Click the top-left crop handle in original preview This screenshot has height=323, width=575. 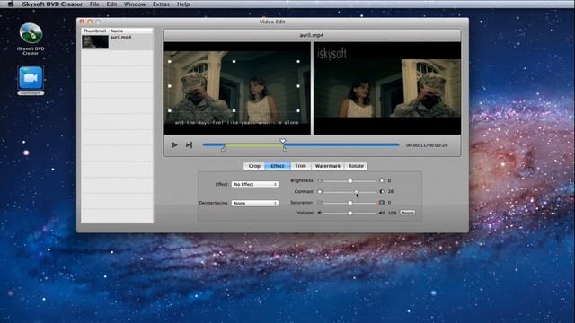coord(170,62)
